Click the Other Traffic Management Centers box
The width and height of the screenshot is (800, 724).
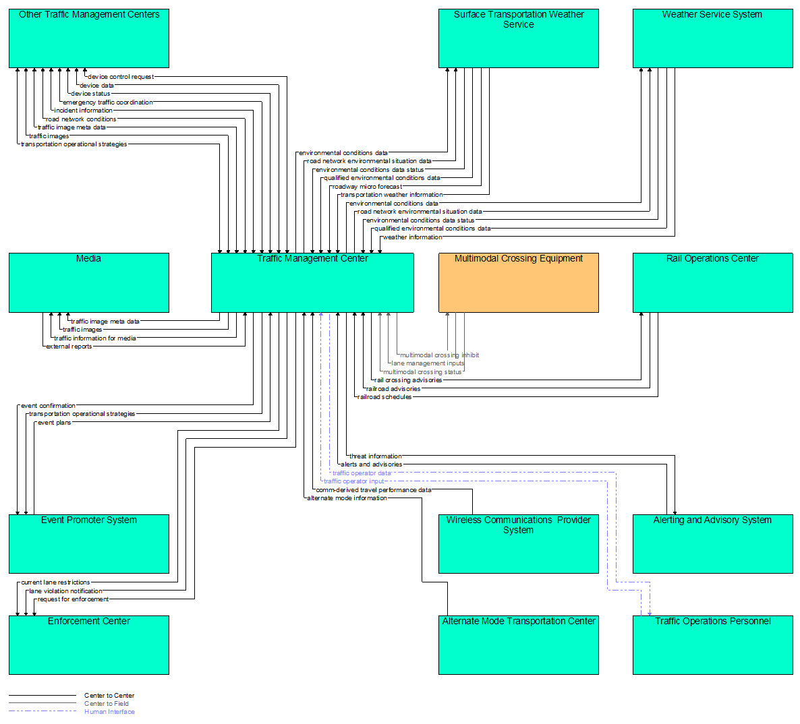coord(89,38)
